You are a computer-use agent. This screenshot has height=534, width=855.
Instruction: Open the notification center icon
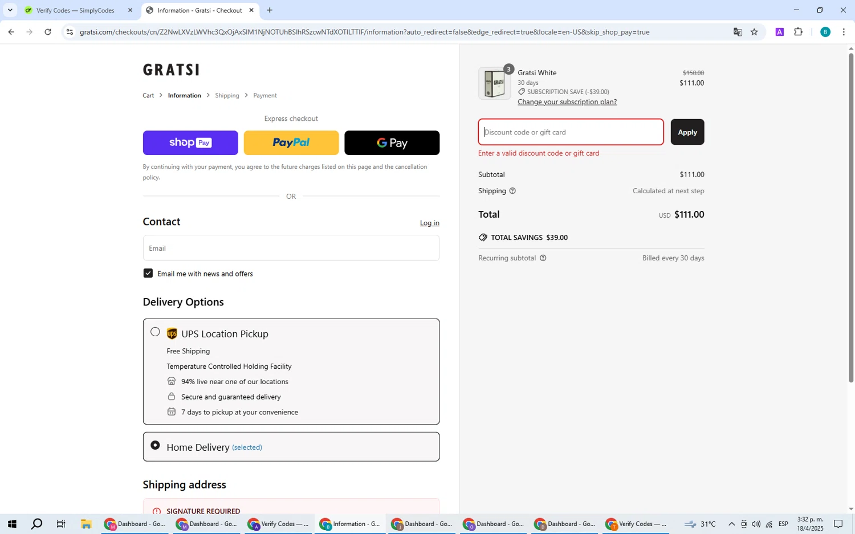point(838,524)
